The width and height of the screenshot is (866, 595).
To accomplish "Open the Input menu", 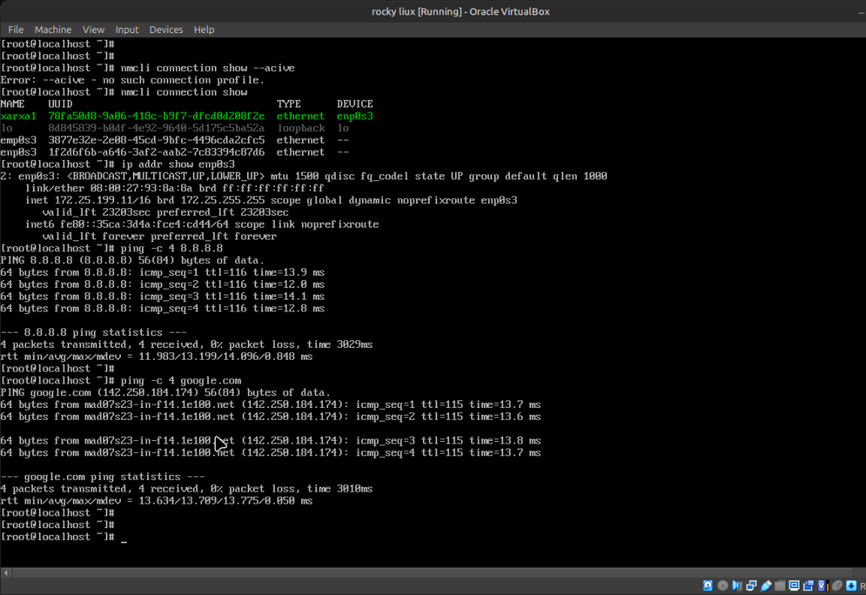I will (127, 30).
